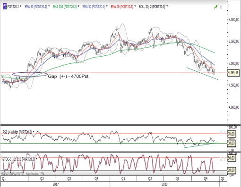Select the stochastic 80,00 level marker
The width and height of the screenshot is (241, 187).
[x=232, y=158]
